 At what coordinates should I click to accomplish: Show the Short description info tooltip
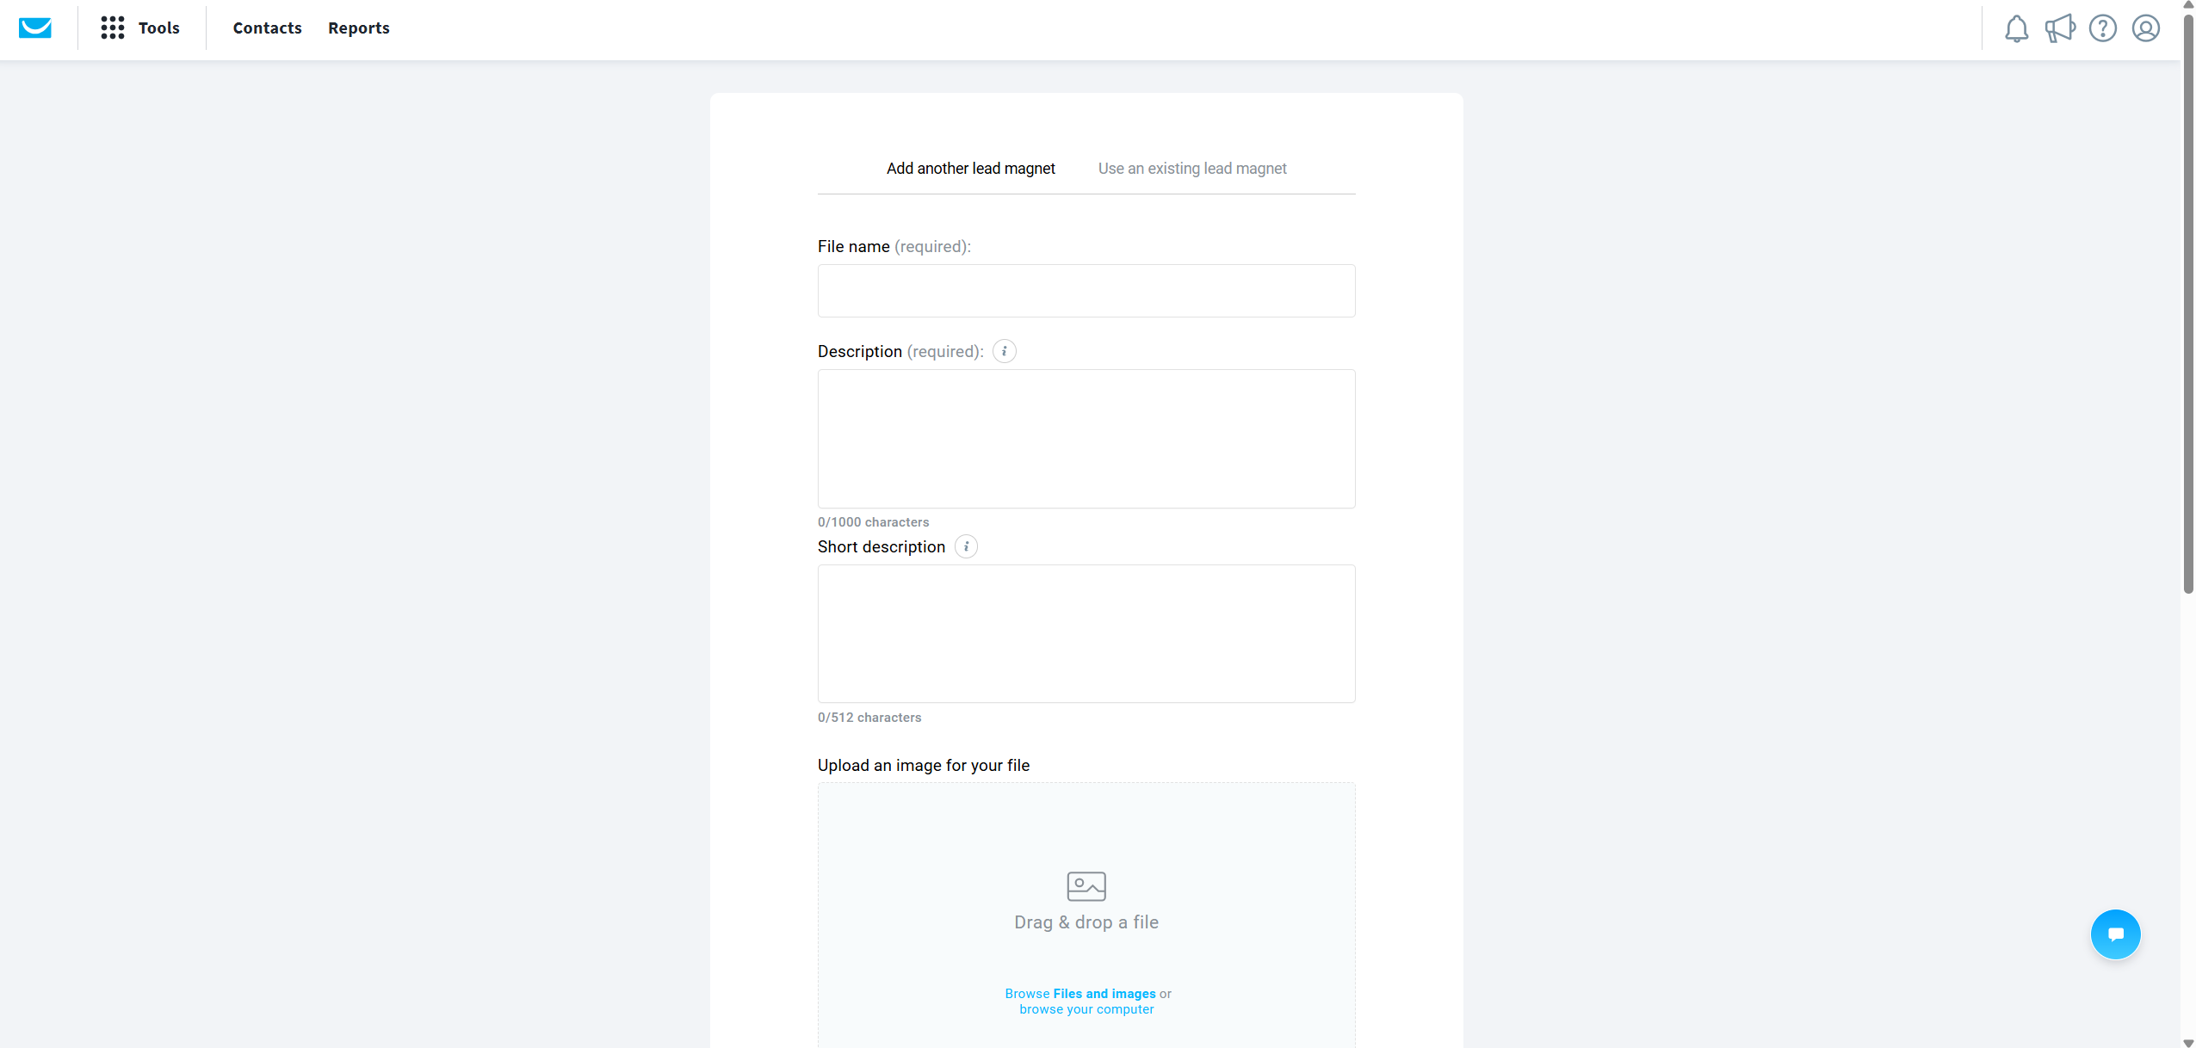pyautogui.click(x=966, y=546)
